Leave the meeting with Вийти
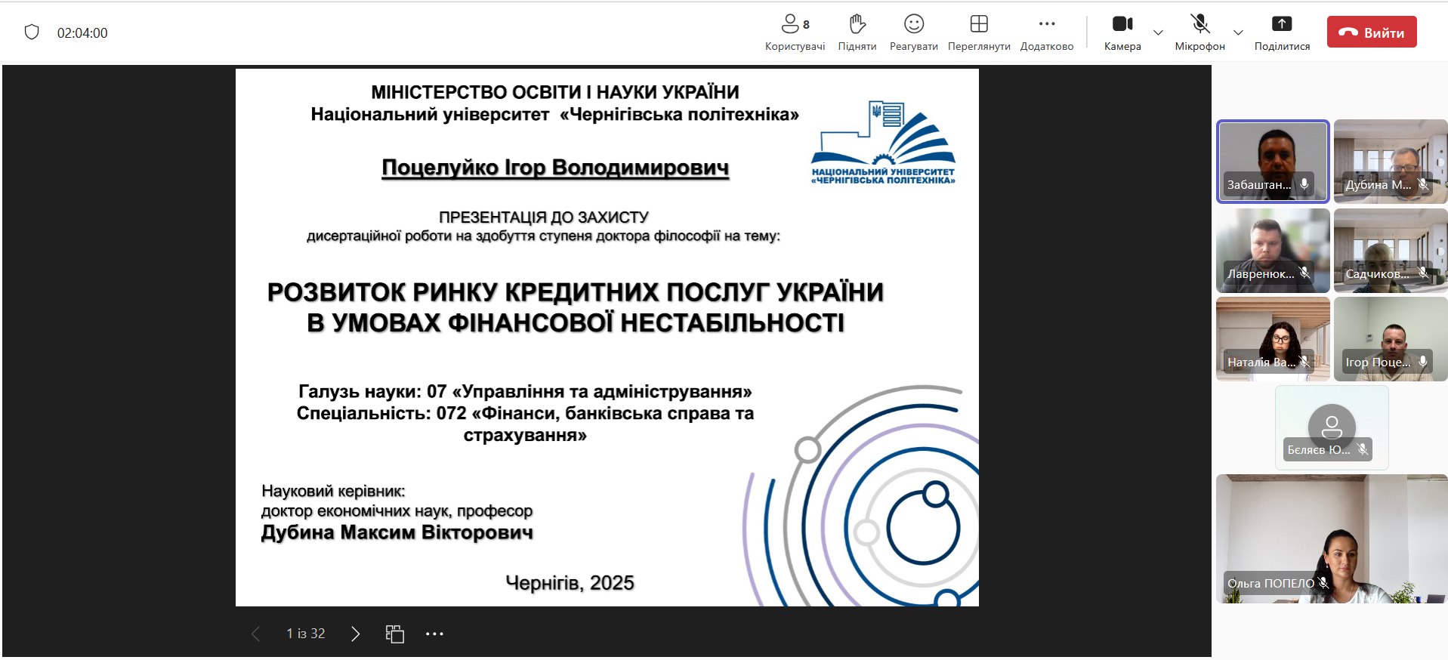 tap(1372, 32)
